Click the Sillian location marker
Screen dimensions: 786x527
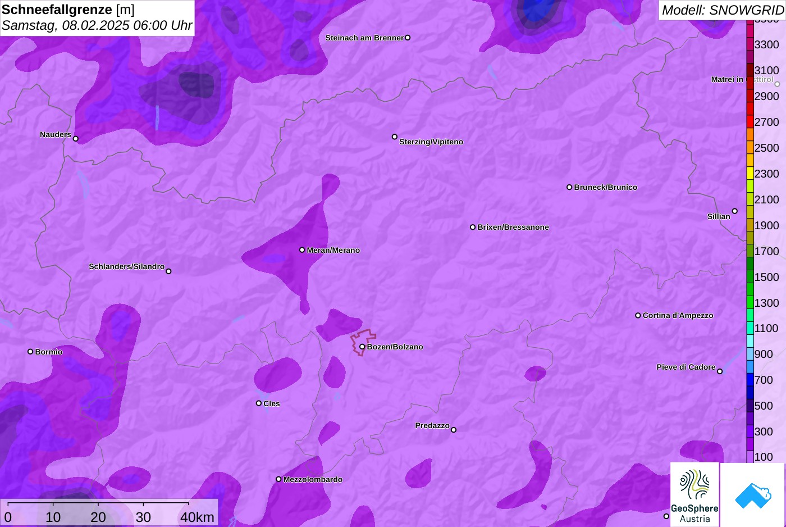click(735, 211)
